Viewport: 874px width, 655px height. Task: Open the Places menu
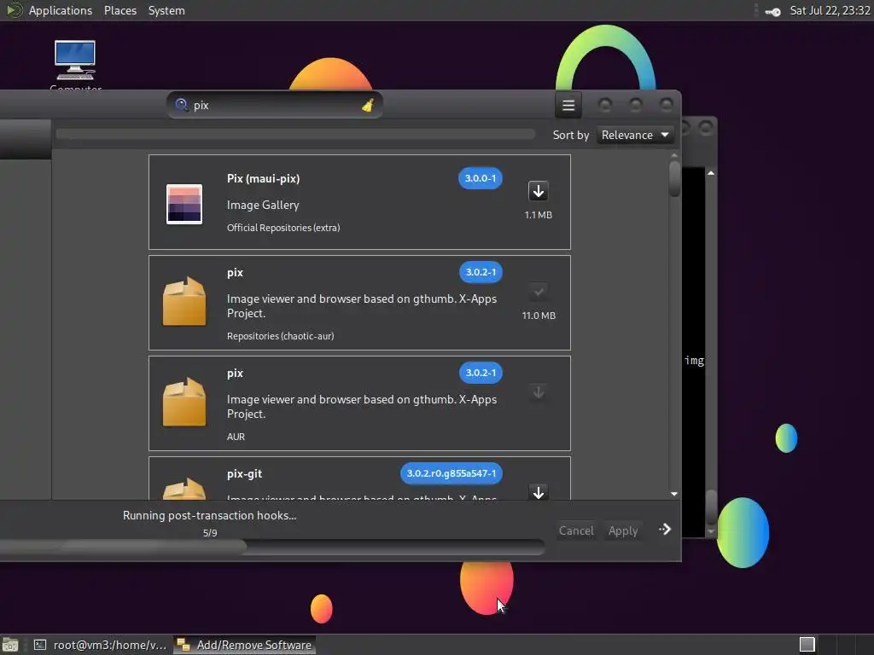click(120, 10)
